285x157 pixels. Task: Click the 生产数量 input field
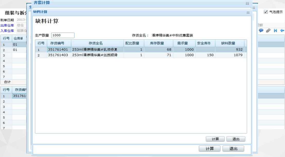point(63,35)
